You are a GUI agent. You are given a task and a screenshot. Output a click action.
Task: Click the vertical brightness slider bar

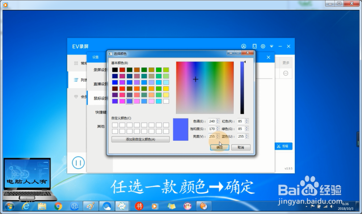[x=242, y=88]
